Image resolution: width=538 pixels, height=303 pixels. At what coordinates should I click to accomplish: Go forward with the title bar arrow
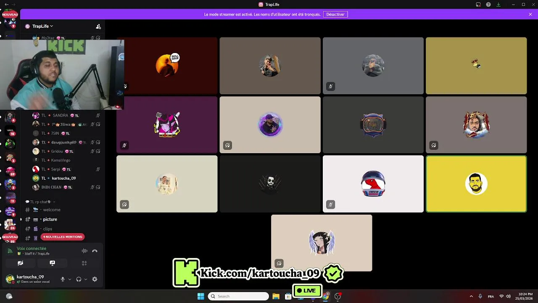13,4
